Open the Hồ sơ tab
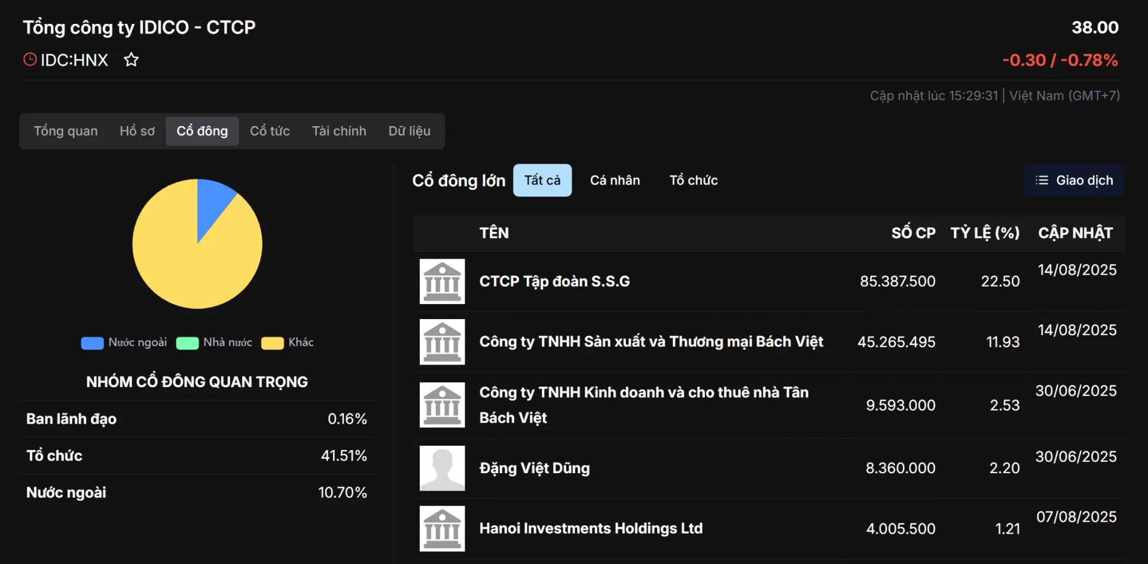 tap(137, 131)
